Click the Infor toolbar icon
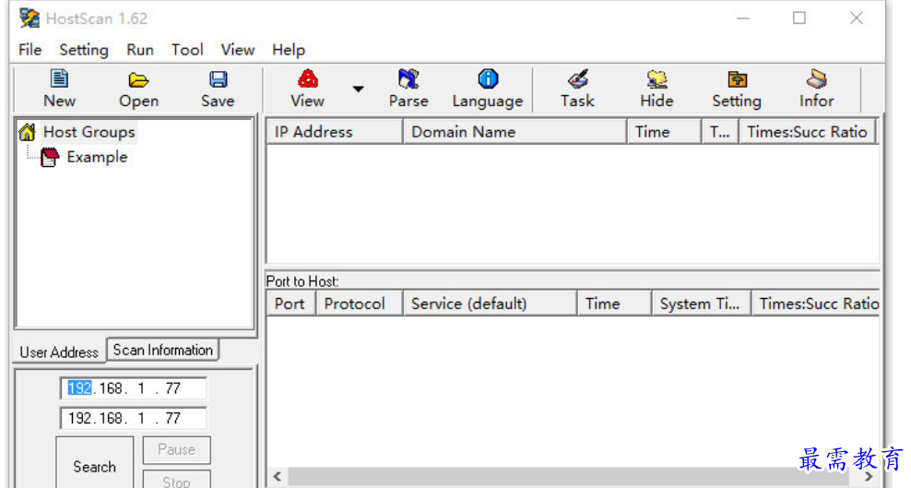This screenshot has height=488, width=911. pyautogui.click(x=816, y=89)
